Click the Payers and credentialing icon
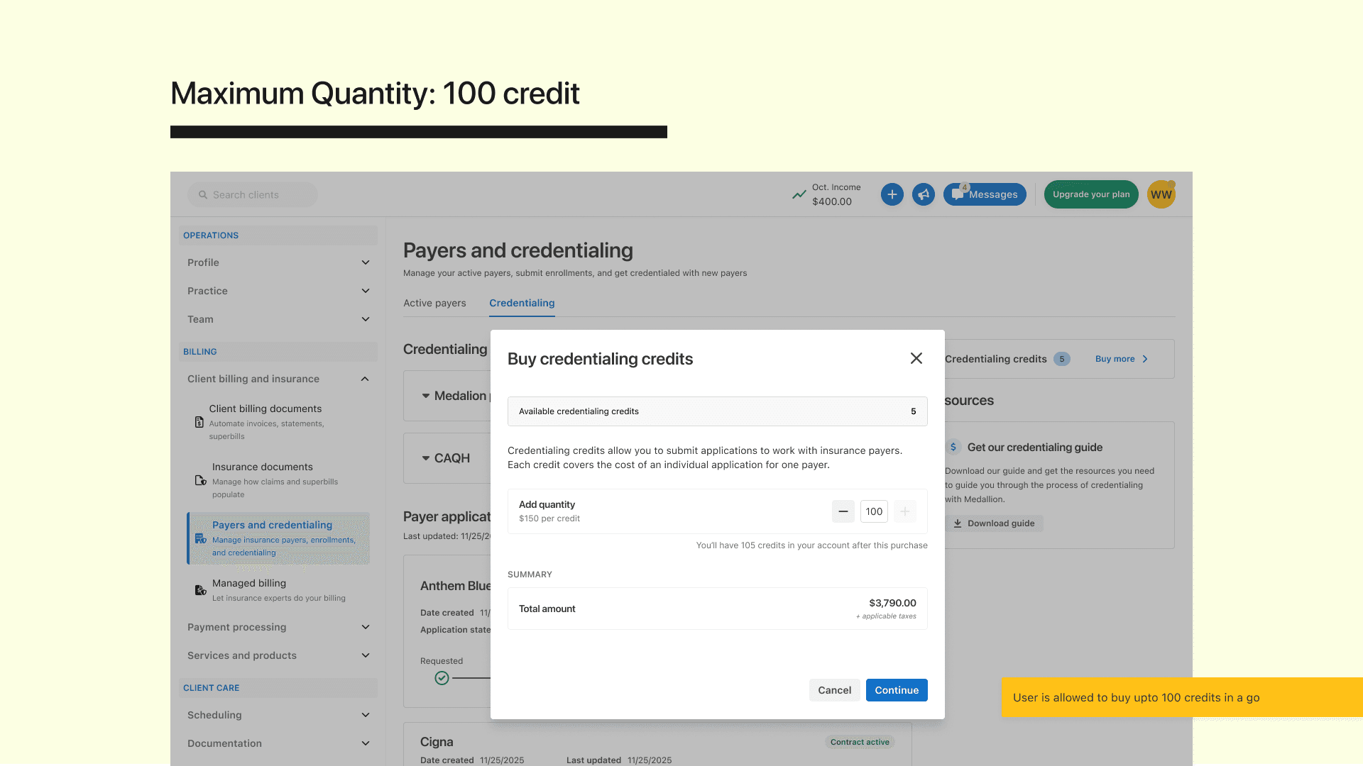 (x=201, y=538)
